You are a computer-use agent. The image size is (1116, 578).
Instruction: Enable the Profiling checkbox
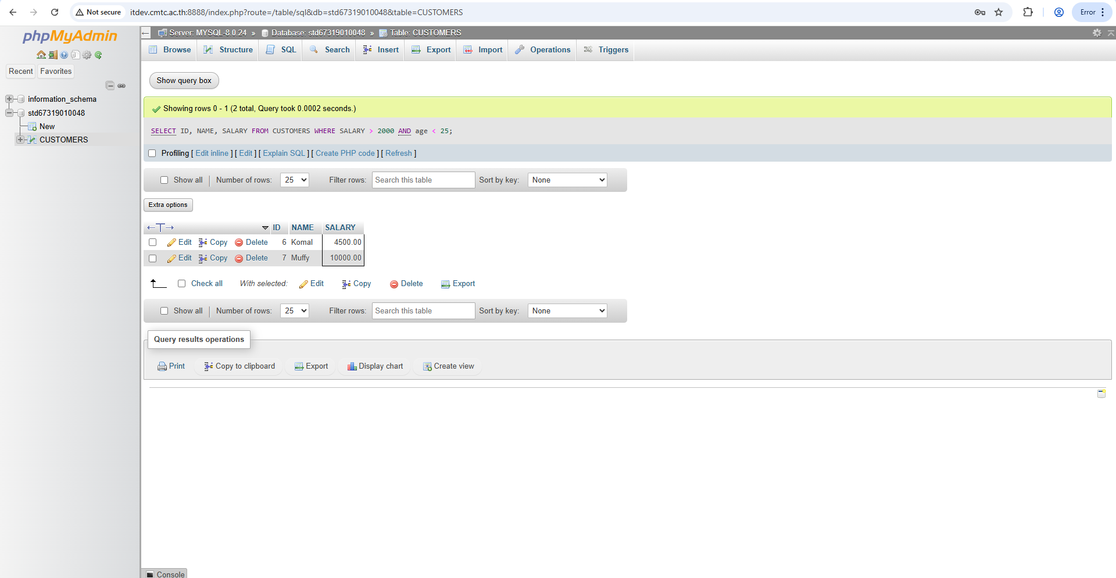[x=152, y=154]
